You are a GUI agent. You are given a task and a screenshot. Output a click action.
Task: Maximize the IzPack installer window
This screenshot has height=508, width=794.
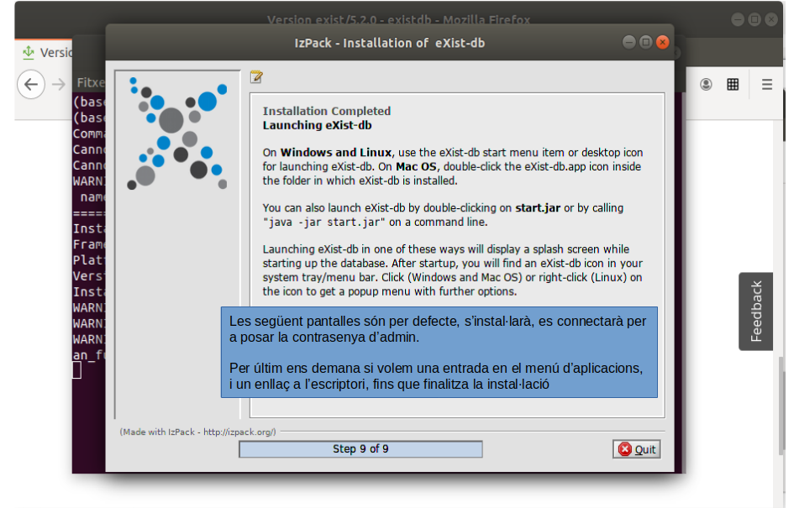click(x=645, y=42)
